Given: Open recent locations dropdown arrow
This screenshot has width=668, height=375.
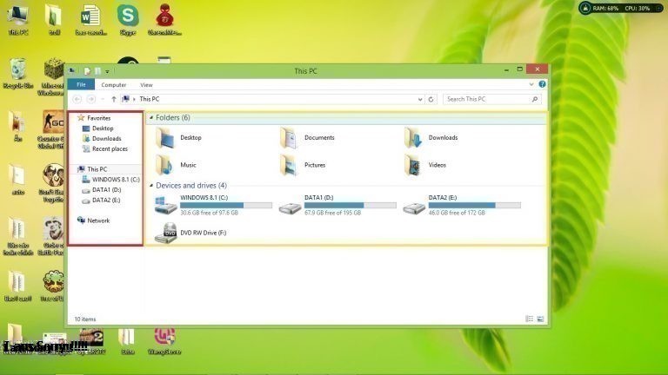Looking at the screenshot, I should point(103,99).
